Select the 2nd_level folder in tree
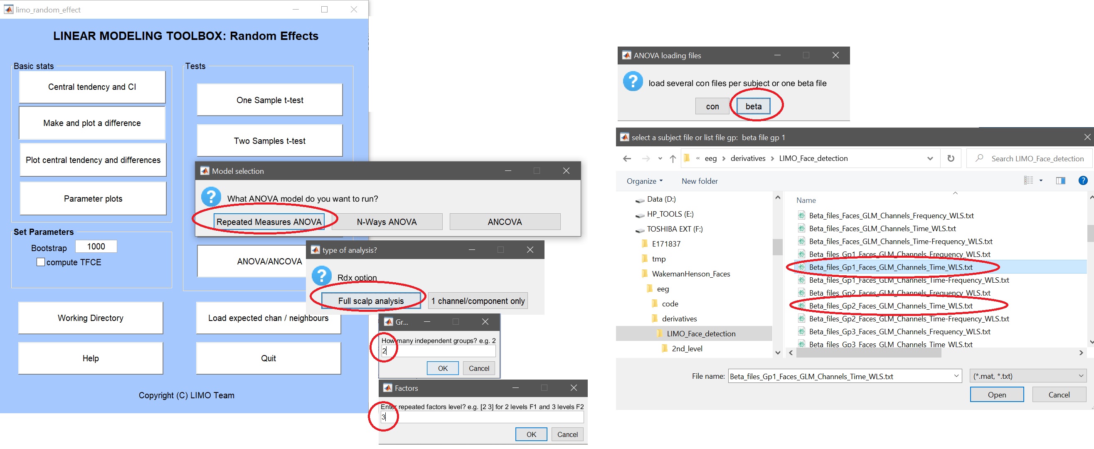 (x=687, y=348)
